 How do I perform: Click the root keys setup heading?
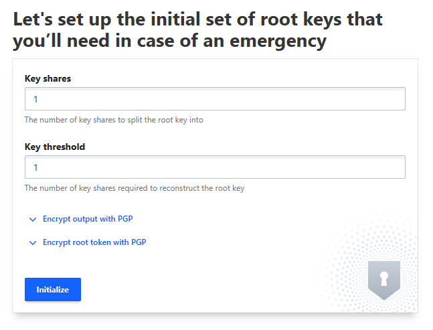tap(198, 31)
